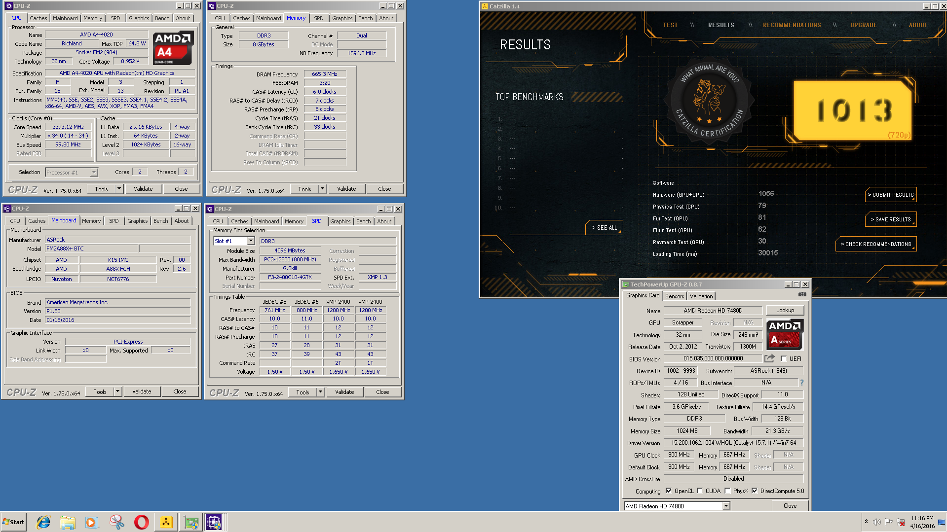Show hidden tray icons with the double chevron
This screenshot has width=947, height=532.
866,522
